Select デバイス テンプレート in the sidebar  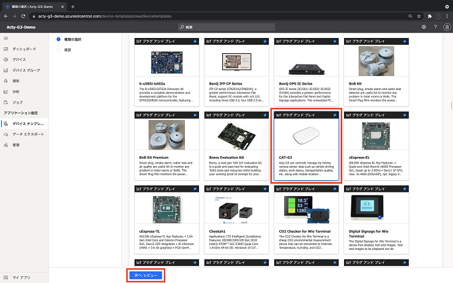24,124
